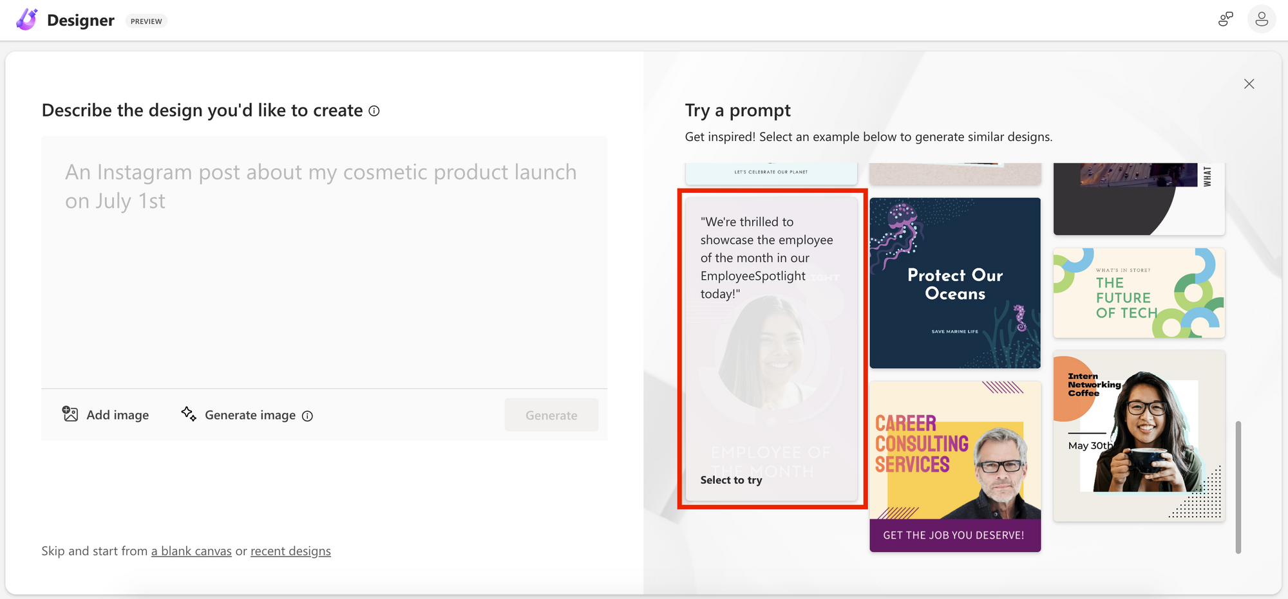Viewport: 1288px width, 599px height.
Task: View recent designs
Action: 290,551
